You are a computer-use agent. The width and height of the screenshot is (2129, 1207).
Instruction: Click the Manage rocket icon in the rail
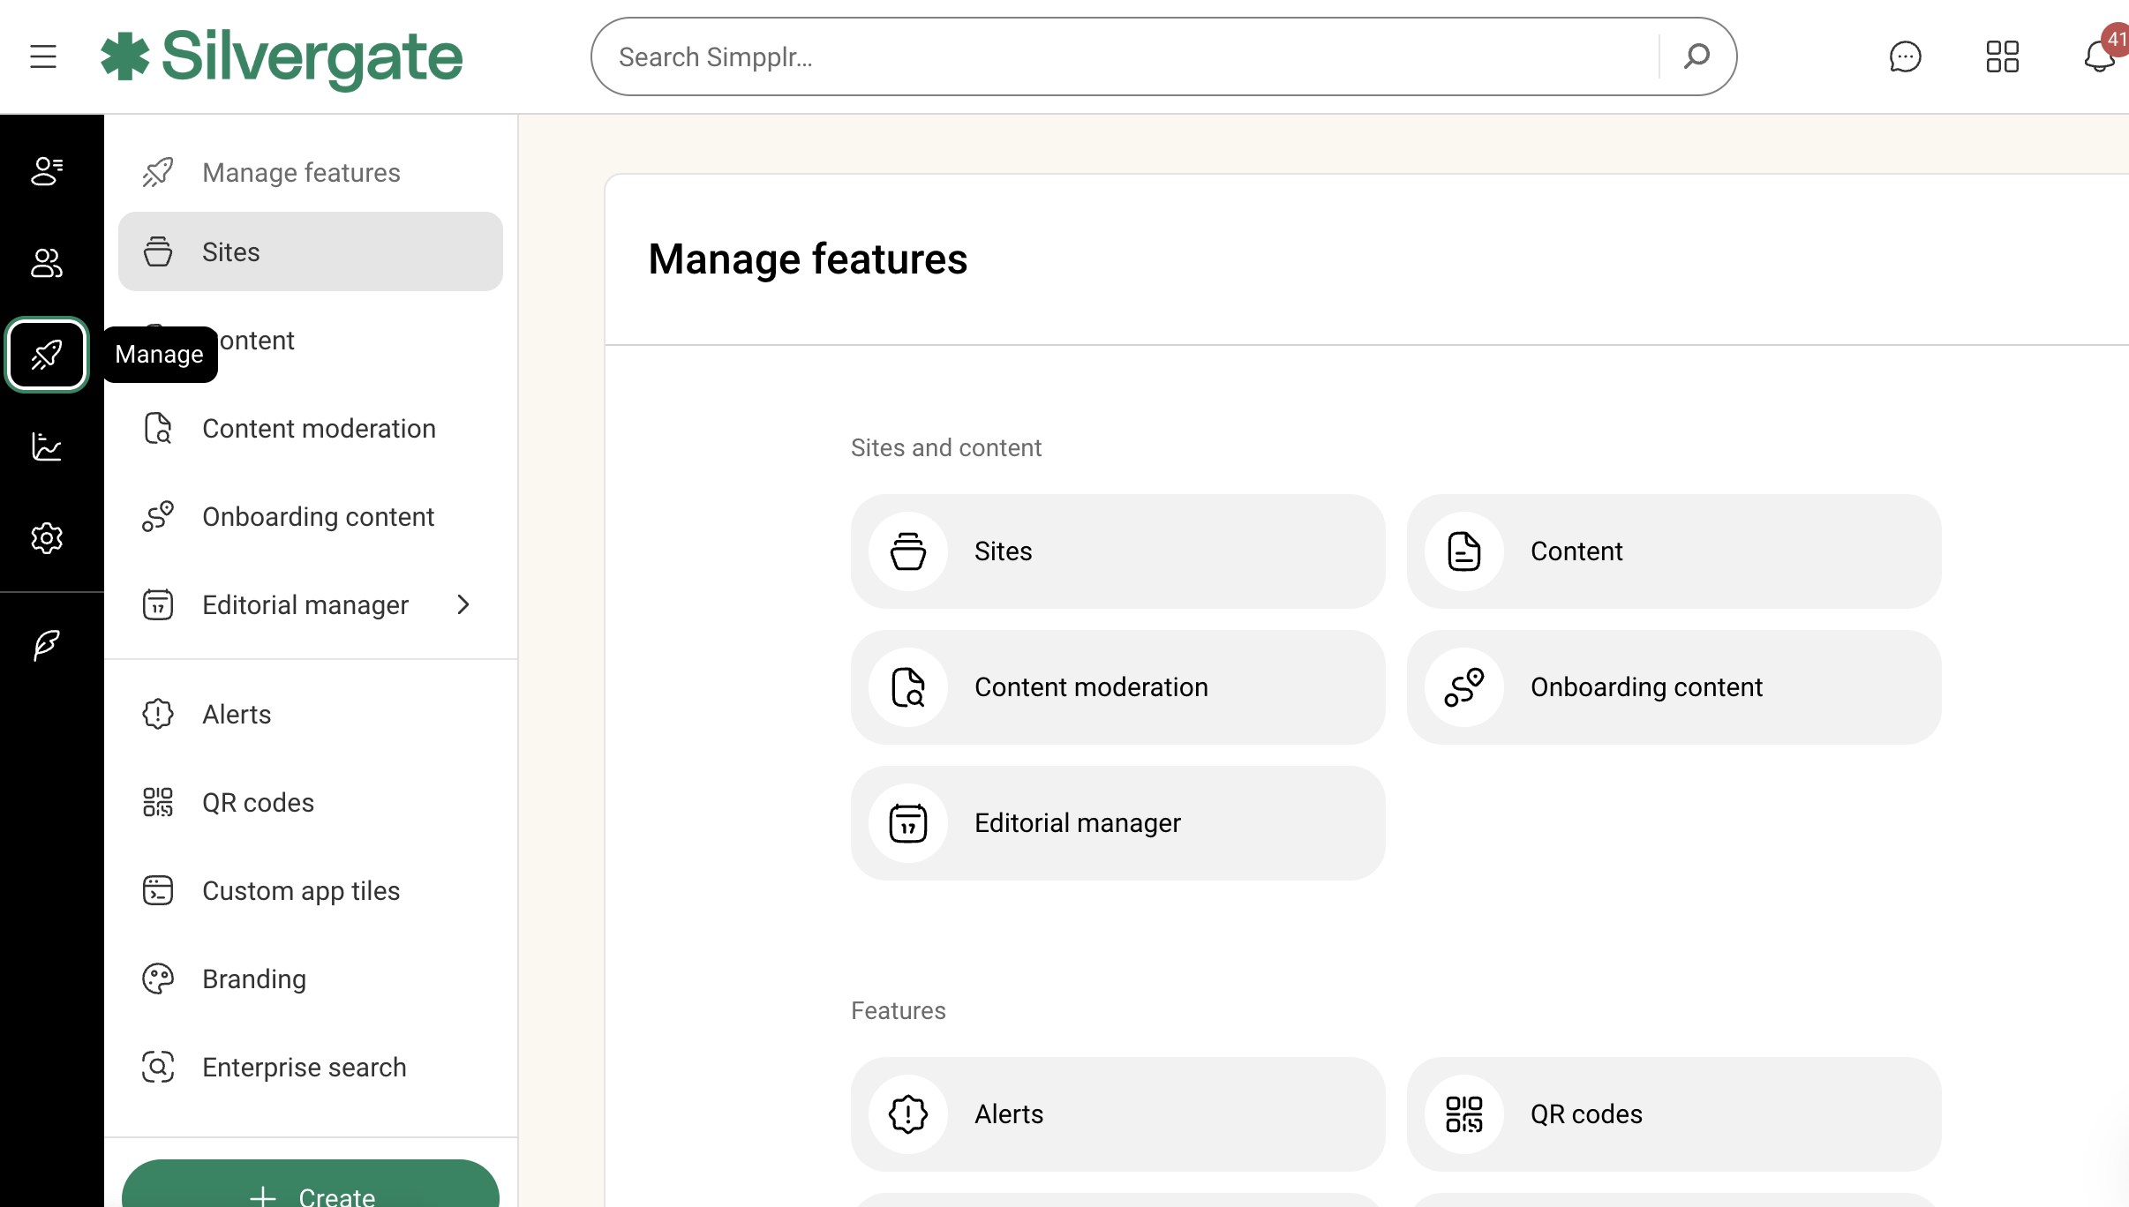coord(47,355)
